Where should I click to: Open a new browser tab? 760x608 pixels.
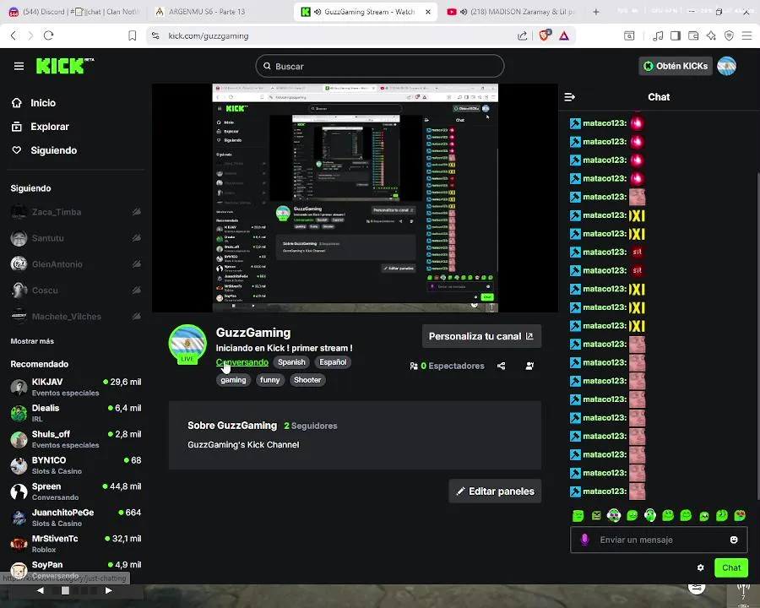[595, 12]
